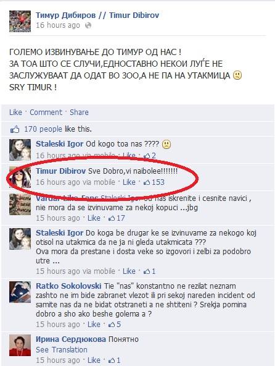Click thumbs-up count 17 on Vardar fans comment

pyautogui.click(x=117, y=218)
